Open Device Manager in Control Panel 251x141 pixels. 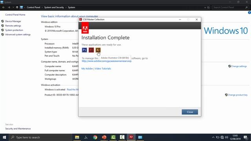point(13,21)
